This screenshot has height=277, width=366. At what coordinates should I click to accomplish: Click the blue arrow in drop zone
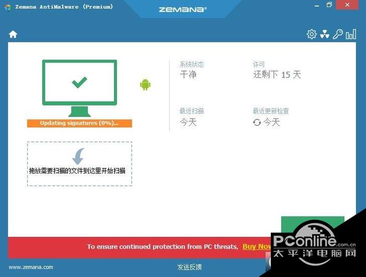(x=78, y=156)
